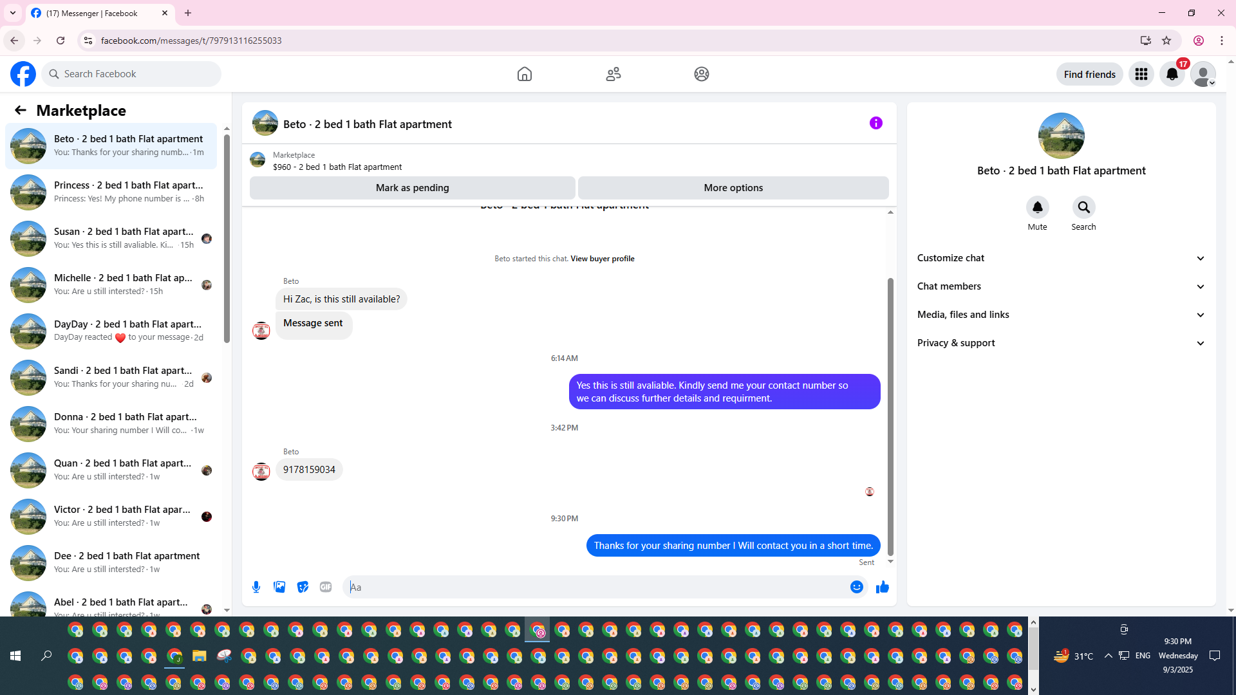
Task: Mute this Beto conversation
Action: tap(1038, 207)
